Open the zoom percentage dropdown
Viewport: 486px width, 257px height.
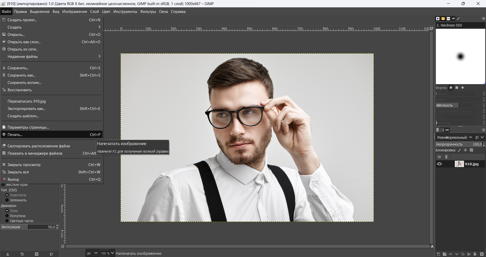(112, 253)
